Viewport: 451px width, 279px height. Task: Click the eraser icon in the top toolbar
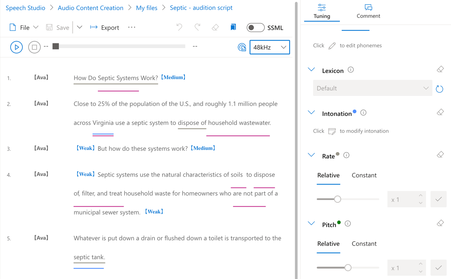(x=215, y=28)
